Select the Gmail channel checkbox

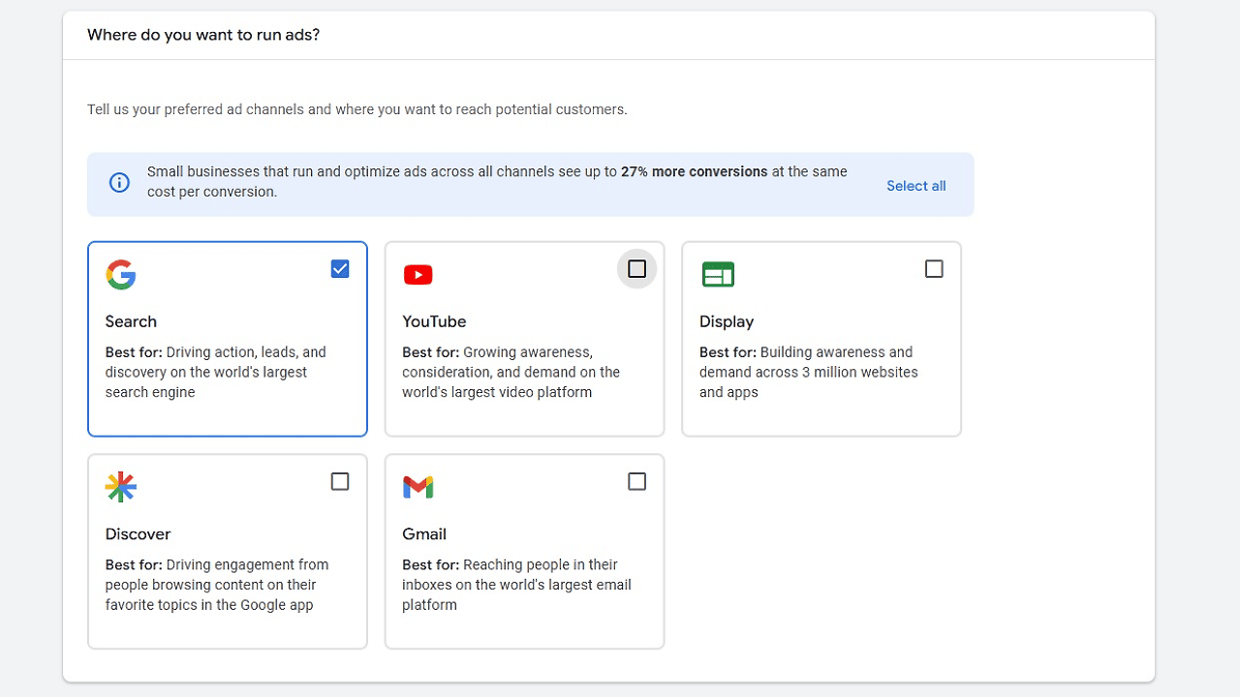pos(636,481)
